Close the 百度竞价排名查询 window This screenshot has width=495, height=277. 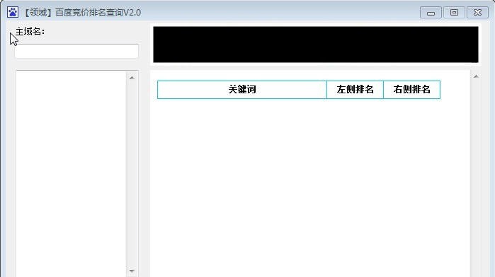click(x=477, y=12)
